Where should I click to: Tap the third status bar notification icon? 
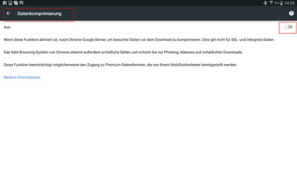point(16,3)
